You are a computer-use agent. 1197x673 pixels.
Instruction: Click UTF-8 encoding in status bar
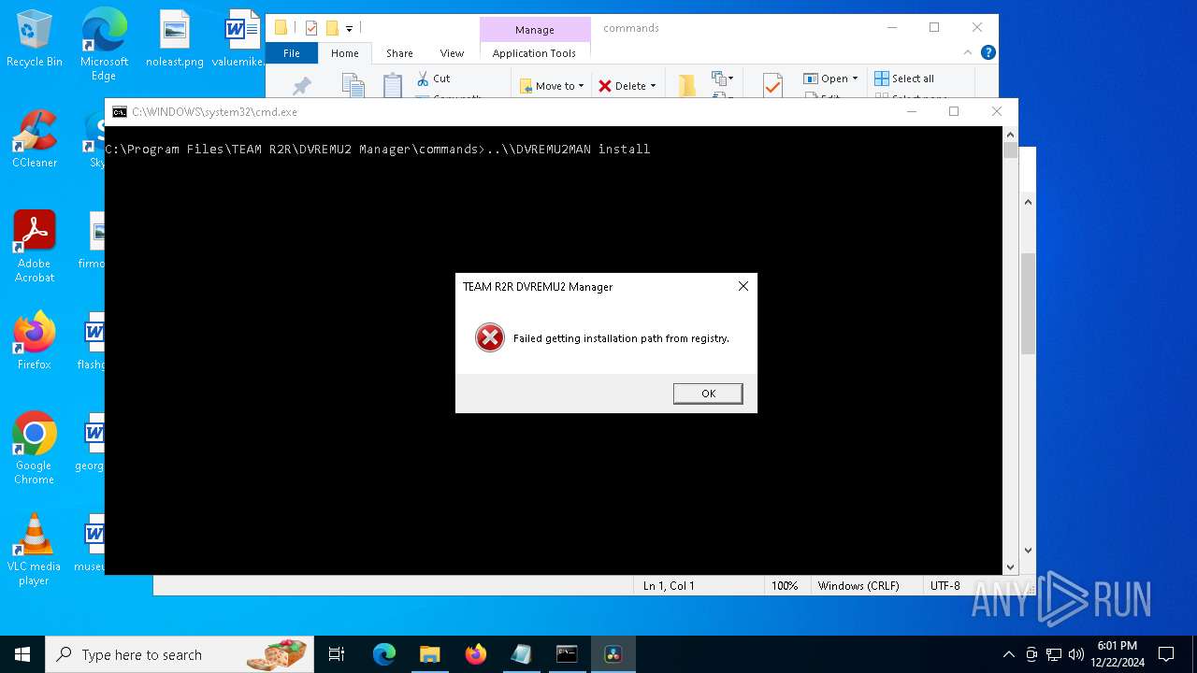(x=945, y=586)
